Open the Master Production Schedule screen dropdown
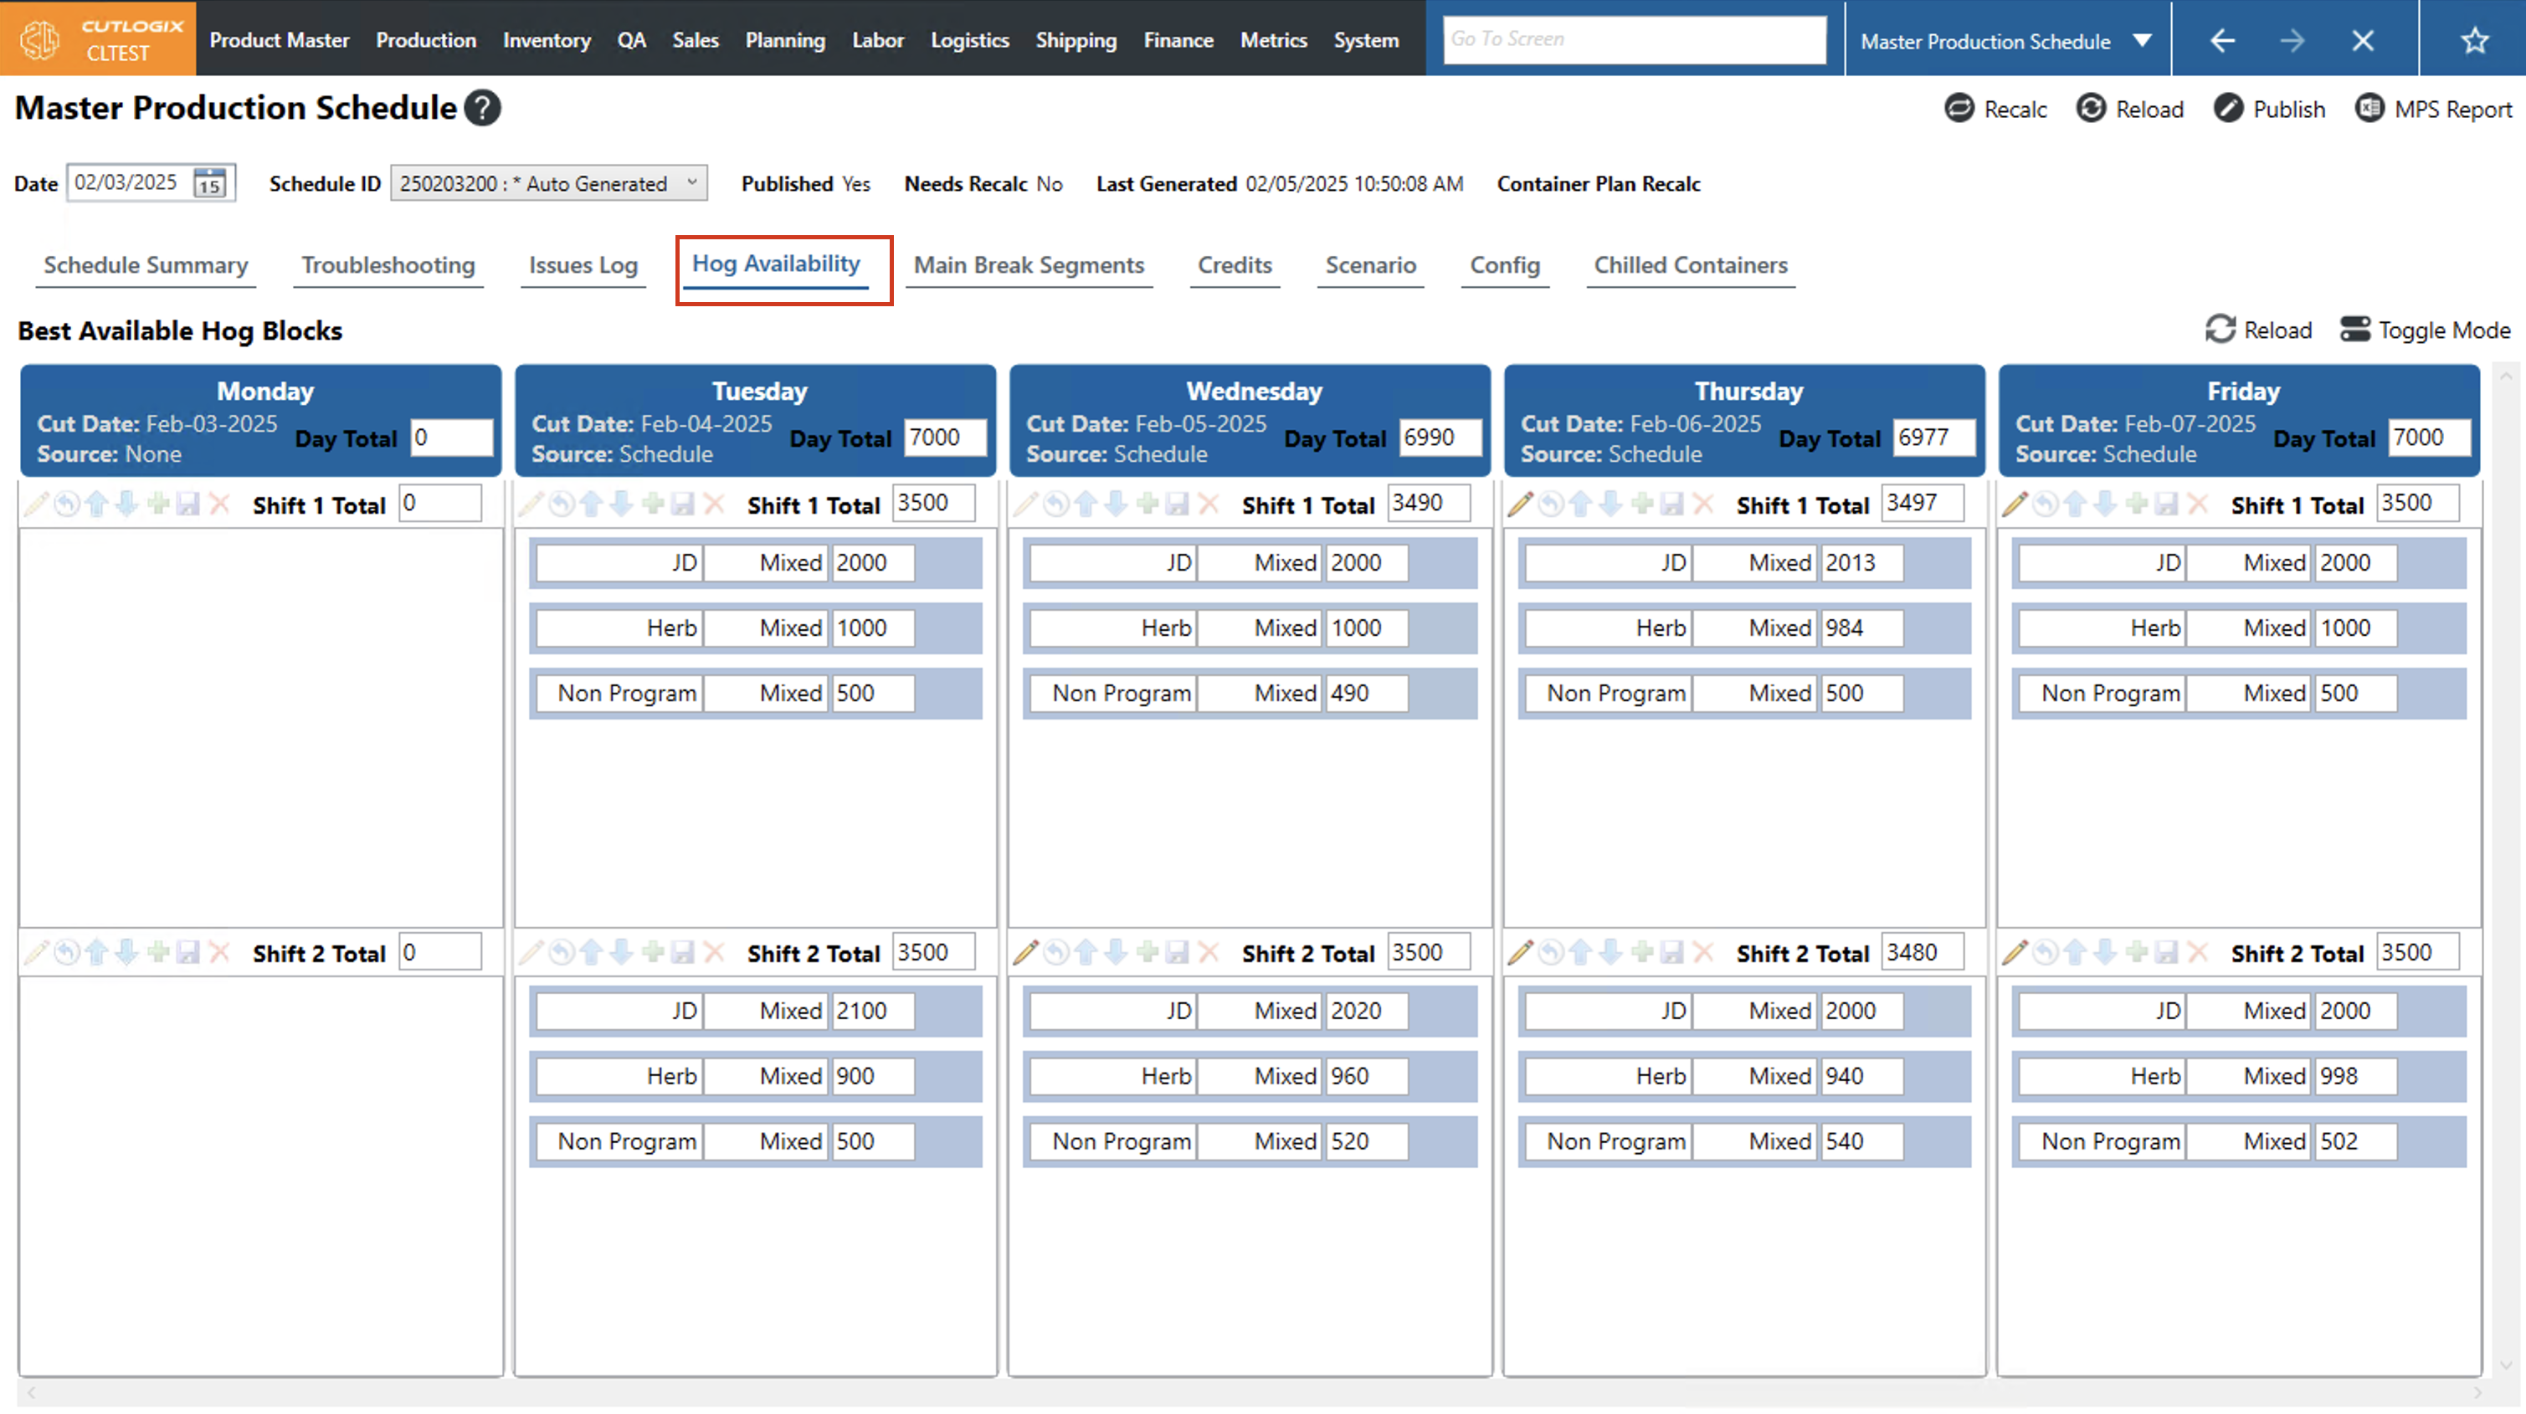The image size is (2526, 1414). click(x=2143, y=40)
